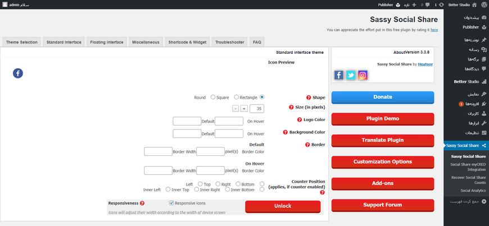Toggle the Responsive icons checkbox
This screenshot has width=489, height=226.
pyautogui.click(x=171, y=203)
